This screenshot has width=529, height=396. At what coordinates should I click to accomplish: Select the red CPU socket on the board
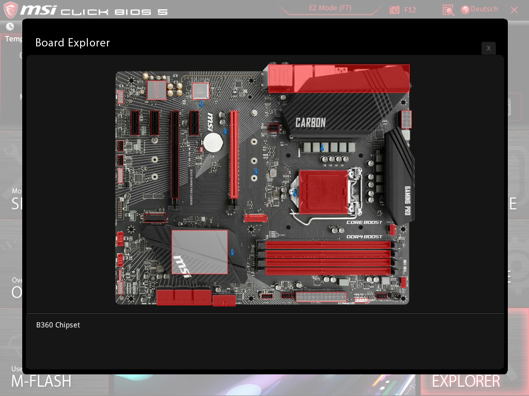click(x=323, y=192)
